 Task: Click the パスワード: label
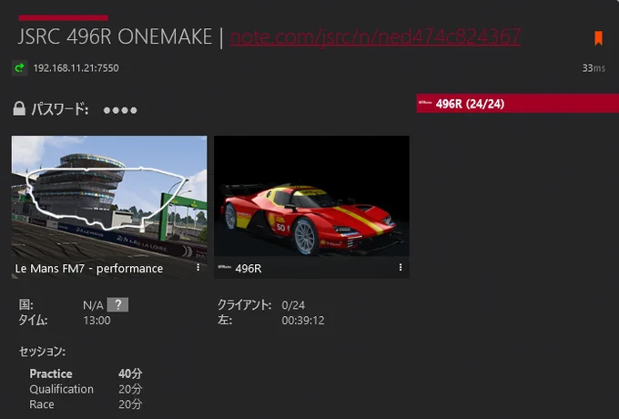(59, 109)
